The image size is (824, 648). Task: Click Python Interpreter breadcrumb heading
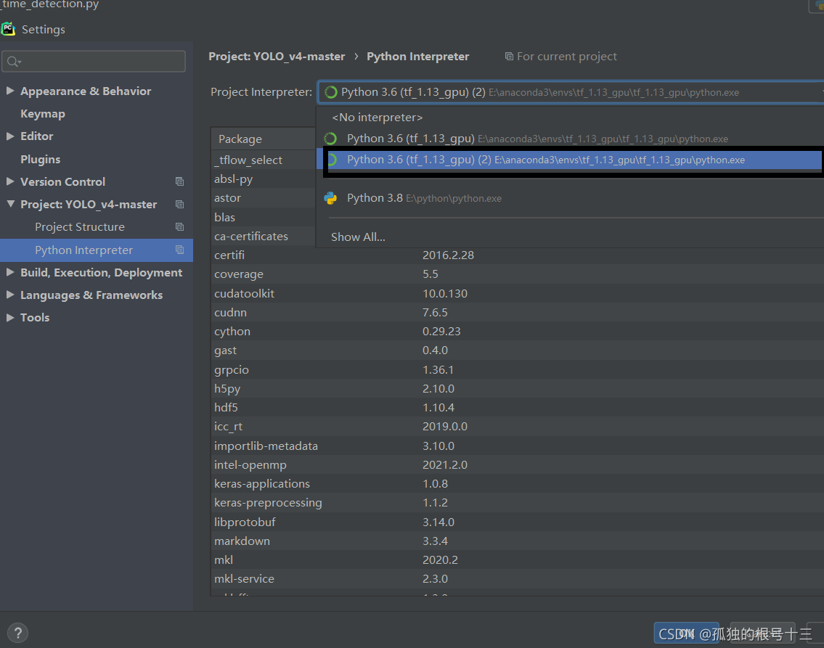click(417, 56)
